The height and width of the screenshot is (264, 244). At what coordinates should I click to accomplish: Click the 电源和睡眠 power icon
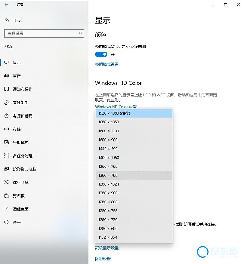coord(6,116)
